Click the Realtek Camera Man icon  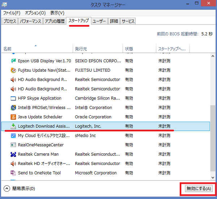(13, 154)
